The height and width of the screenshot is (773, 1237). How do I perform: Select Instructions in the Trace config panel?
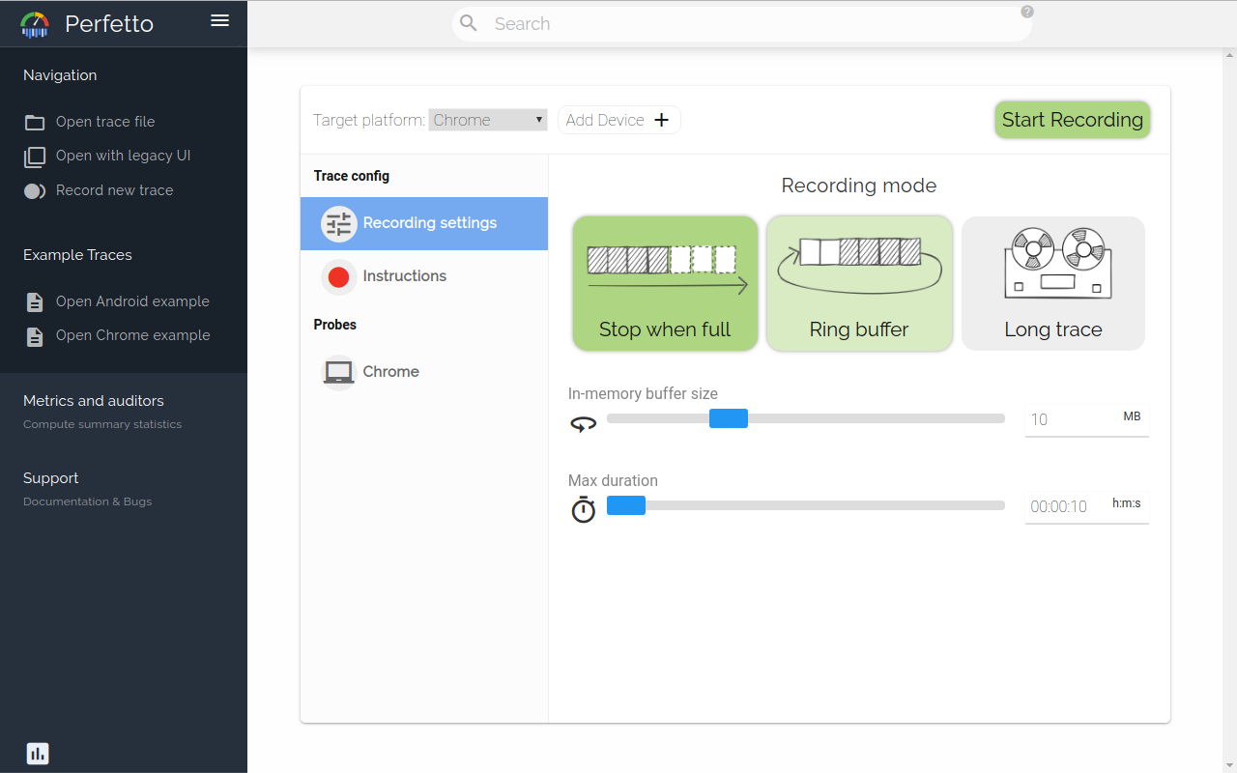pyautogui.click(x=403, y=275)
